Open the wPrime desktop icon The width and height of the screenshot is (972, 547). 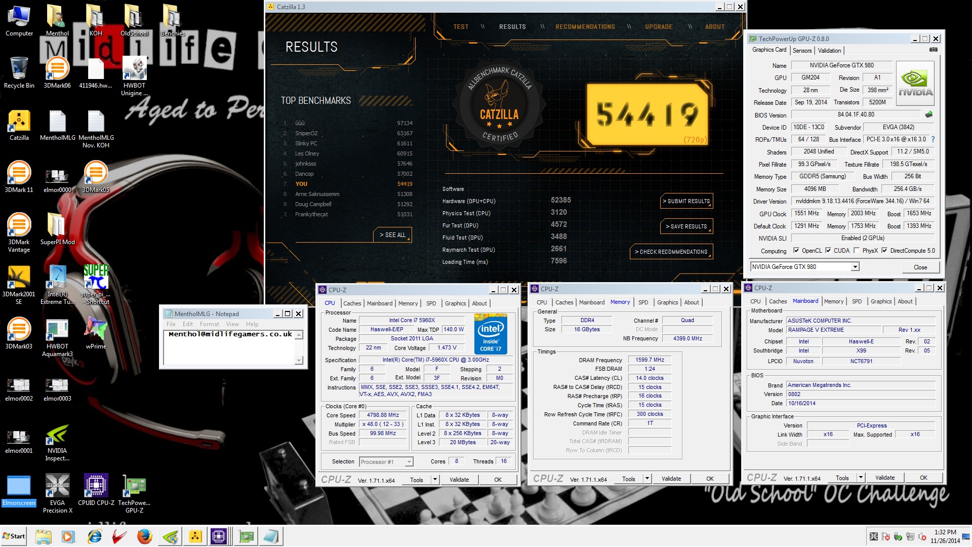(x=96, y=333)
